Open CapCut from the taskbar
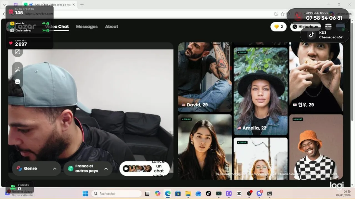The height and width of the screenshot is (199, 355). [x=239, y=194]
